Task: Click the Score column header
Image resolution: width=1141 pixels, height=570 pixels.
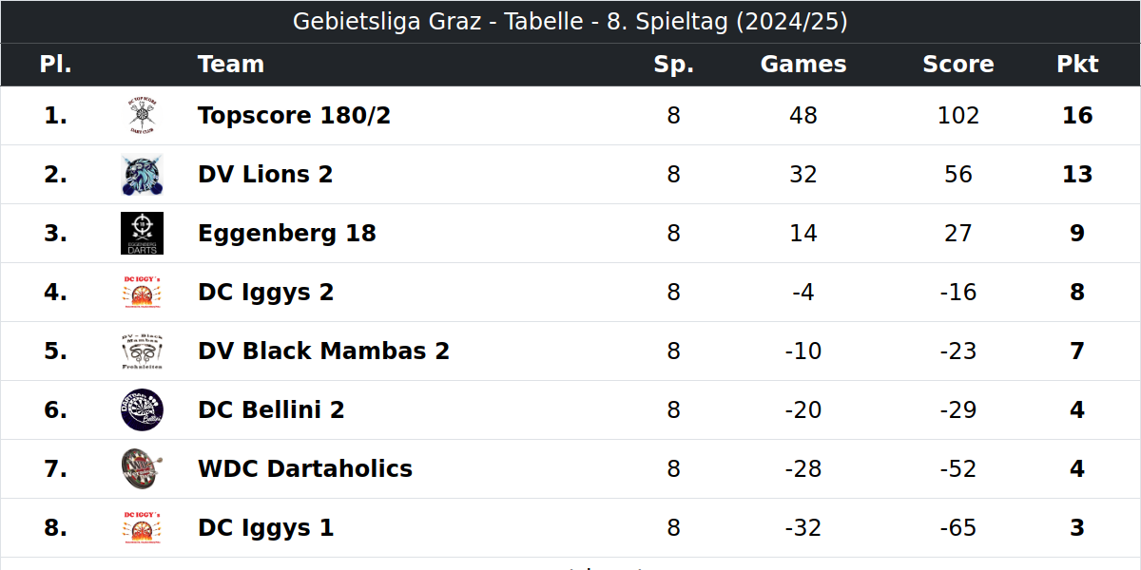Action: click(958, 65)
